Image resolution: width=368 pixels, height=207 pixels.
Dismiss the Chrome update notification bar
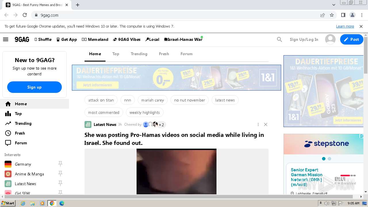point(361,26)
